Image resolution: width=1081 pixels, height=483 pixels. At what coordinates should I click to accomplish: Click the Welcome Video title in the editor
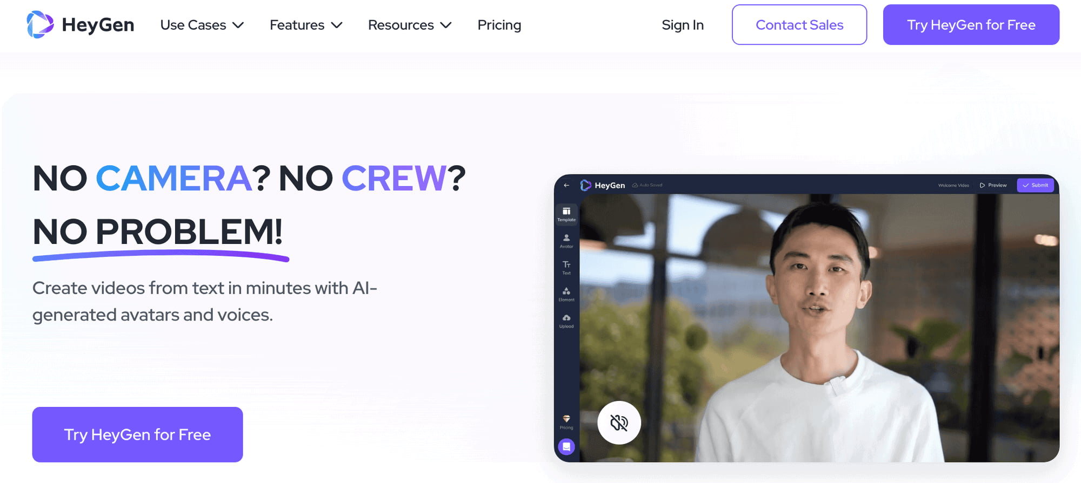[x=953, y=185]
